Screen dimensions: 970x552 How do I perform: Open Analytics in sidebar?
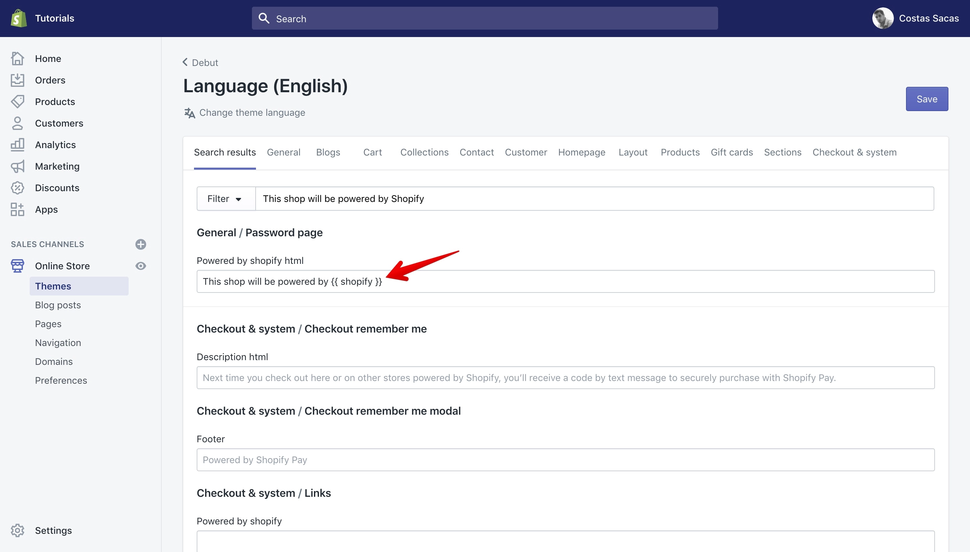pyautogui.click(x=55, y=145)
